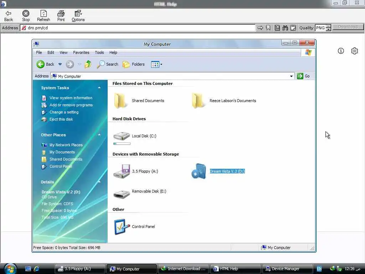Switch to Internet Download taskbar button
Image resolution: width=365 pixels, height=274 pixels.
pos(184,269)
